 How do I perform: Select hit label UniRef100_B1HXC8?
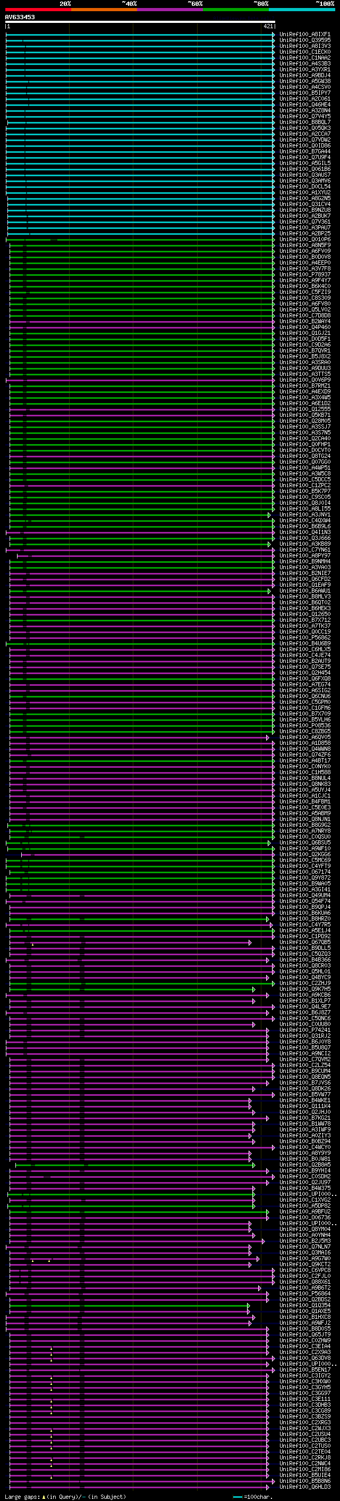(x=305, y=1317)
